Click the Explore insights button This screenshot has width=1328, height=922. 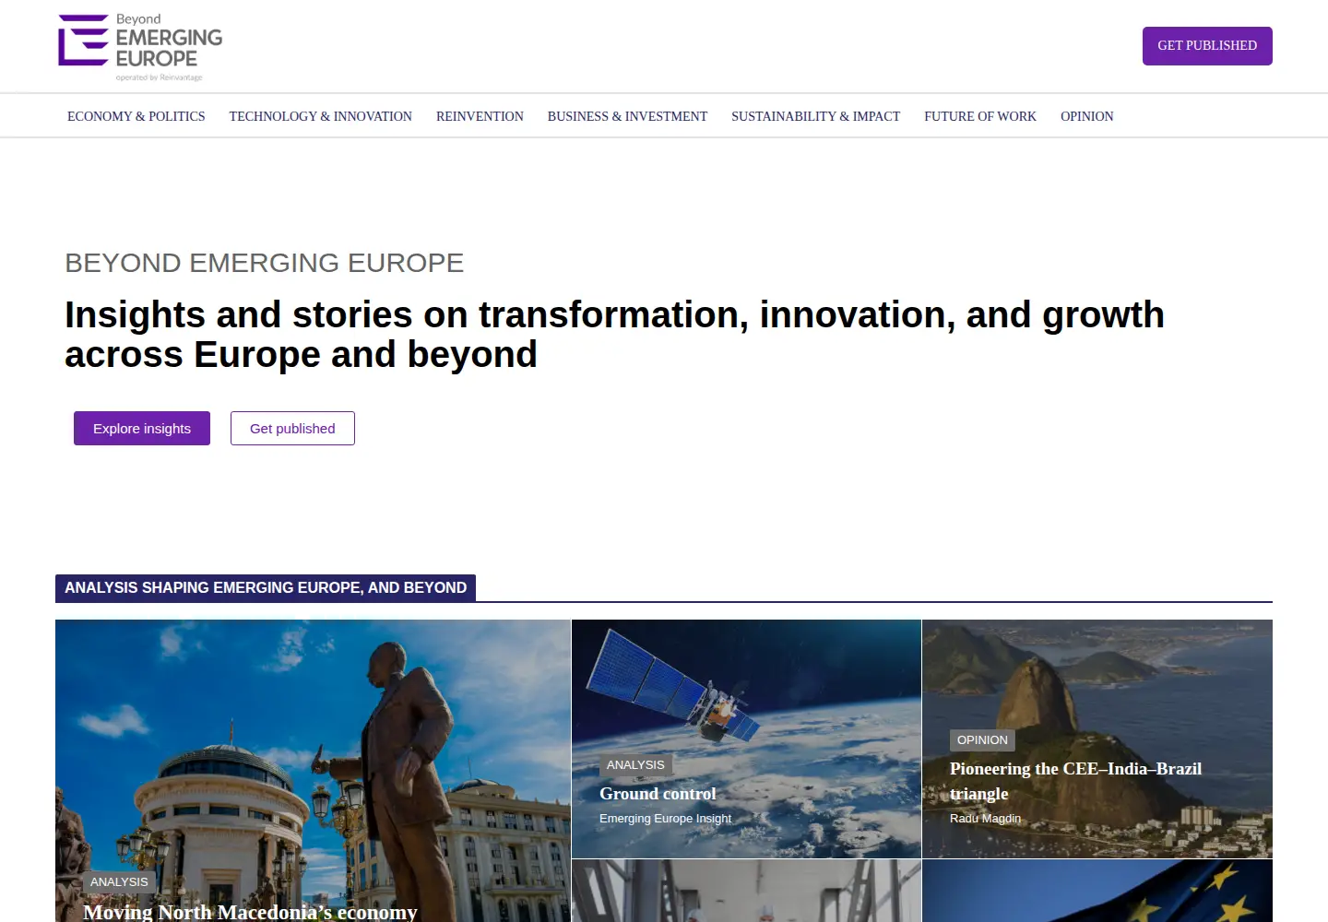tap(142, 429)
